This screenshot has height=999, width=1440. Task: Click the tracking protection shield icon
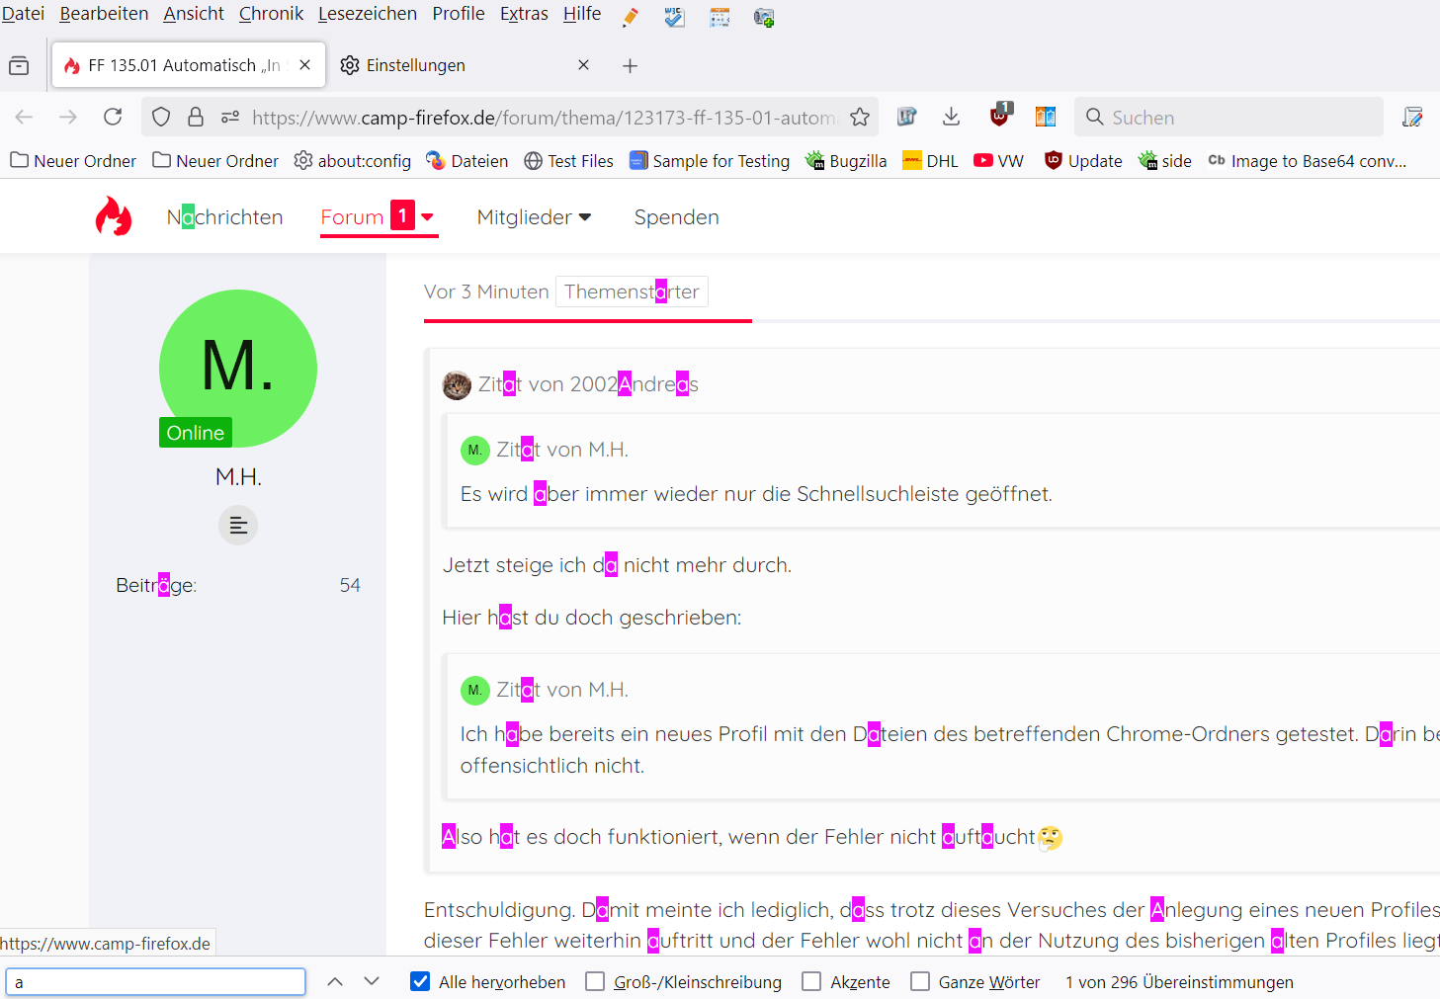pos(161,117)
